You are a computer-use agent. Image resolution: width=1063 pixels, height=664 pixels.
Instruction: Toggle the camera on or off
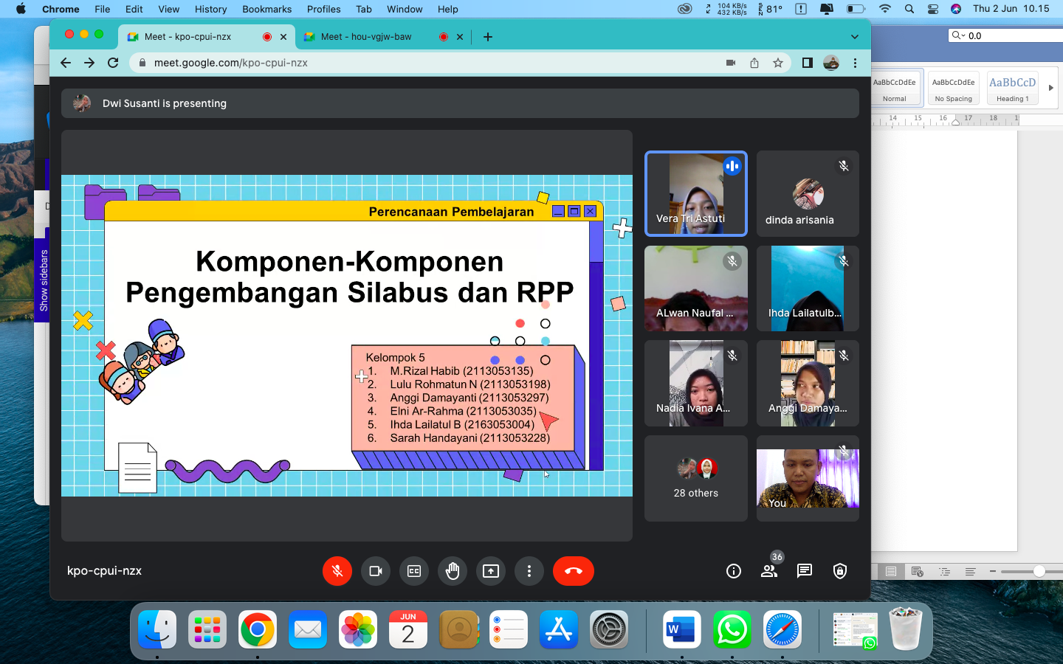tap(376, 571)
